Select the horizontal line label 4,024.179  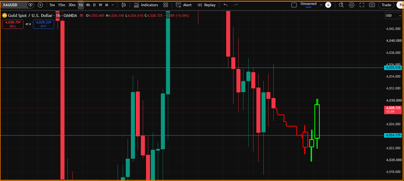(393, 135)
